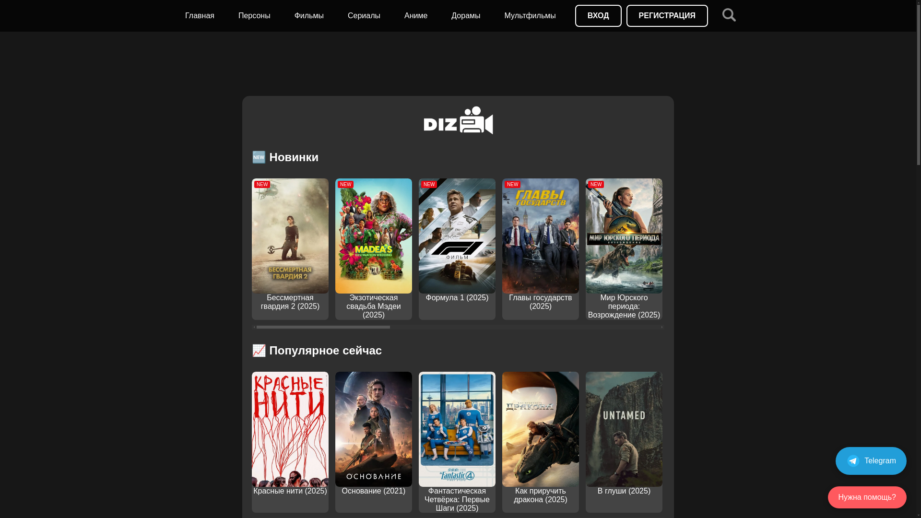Click title Основание (2021)

coord(374,491)
